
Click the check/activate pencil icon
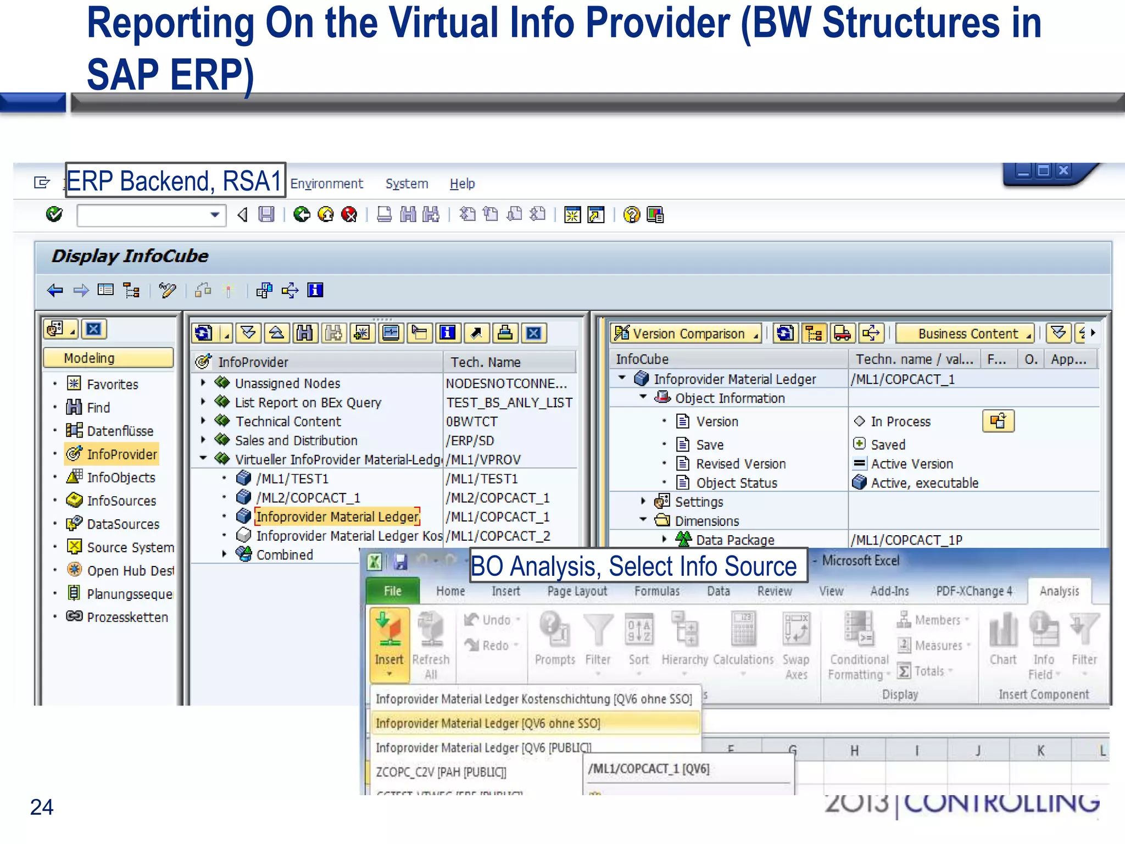tap(167, 290)
